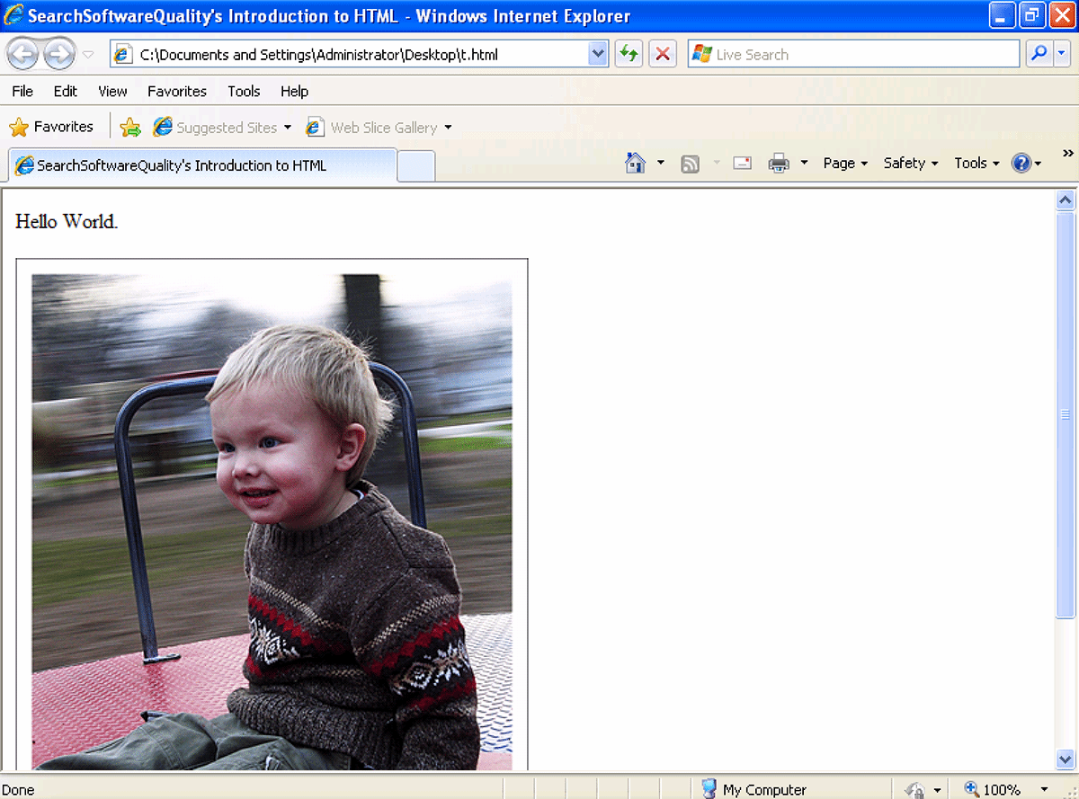Open the File menu

(22, 91)
